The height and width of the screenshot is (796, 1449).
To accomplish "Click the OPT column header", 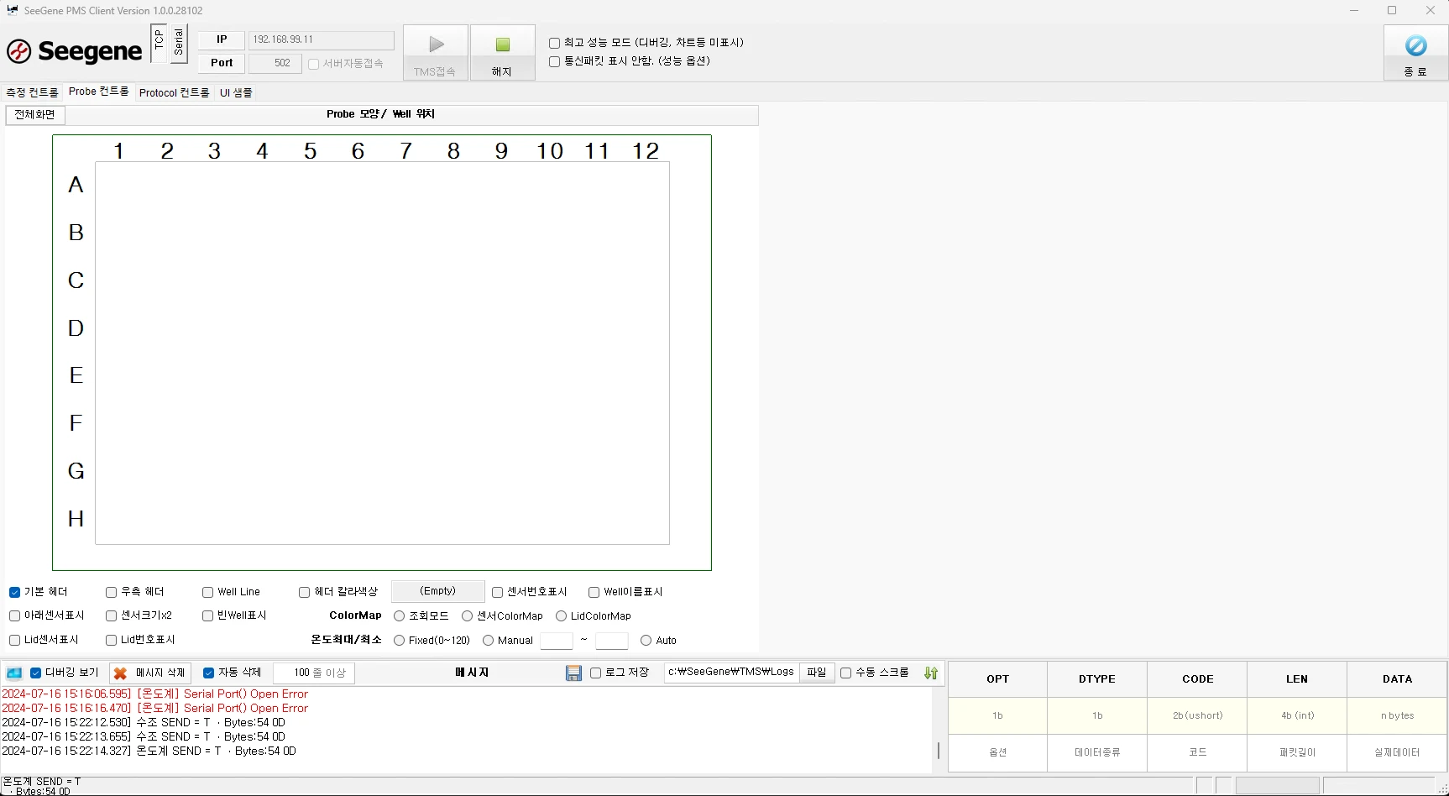I will point(997,679).
